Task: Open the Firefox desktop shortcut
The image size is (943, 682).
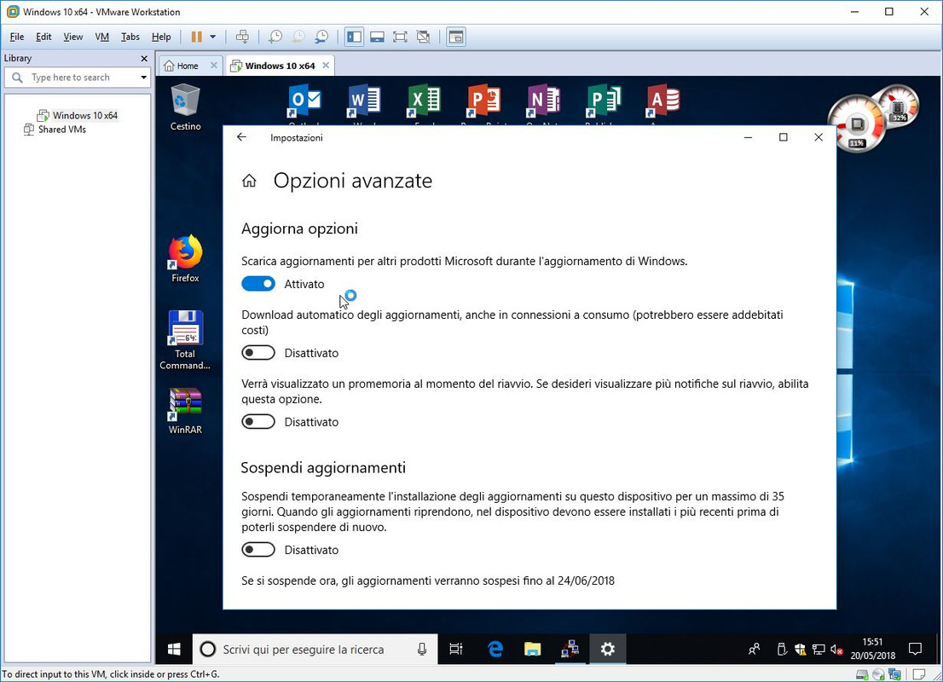Action: click(185, 258)
